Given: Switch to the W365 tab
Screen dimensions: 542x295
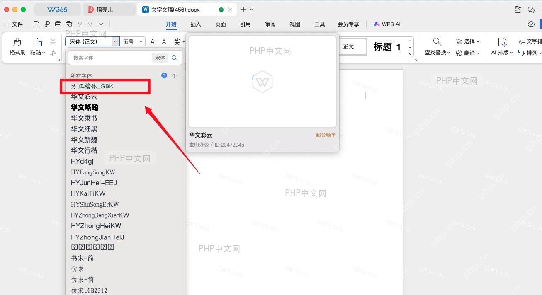Looking at the screenshot, I should pyautogui.click(x=57, y=10).
